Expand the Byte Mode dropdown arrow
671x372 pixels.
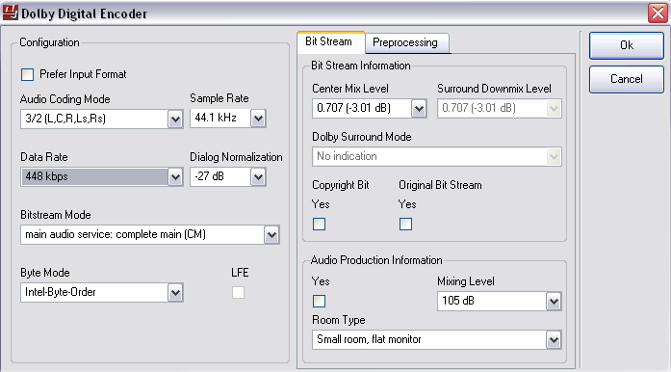(x=175, y=293)
